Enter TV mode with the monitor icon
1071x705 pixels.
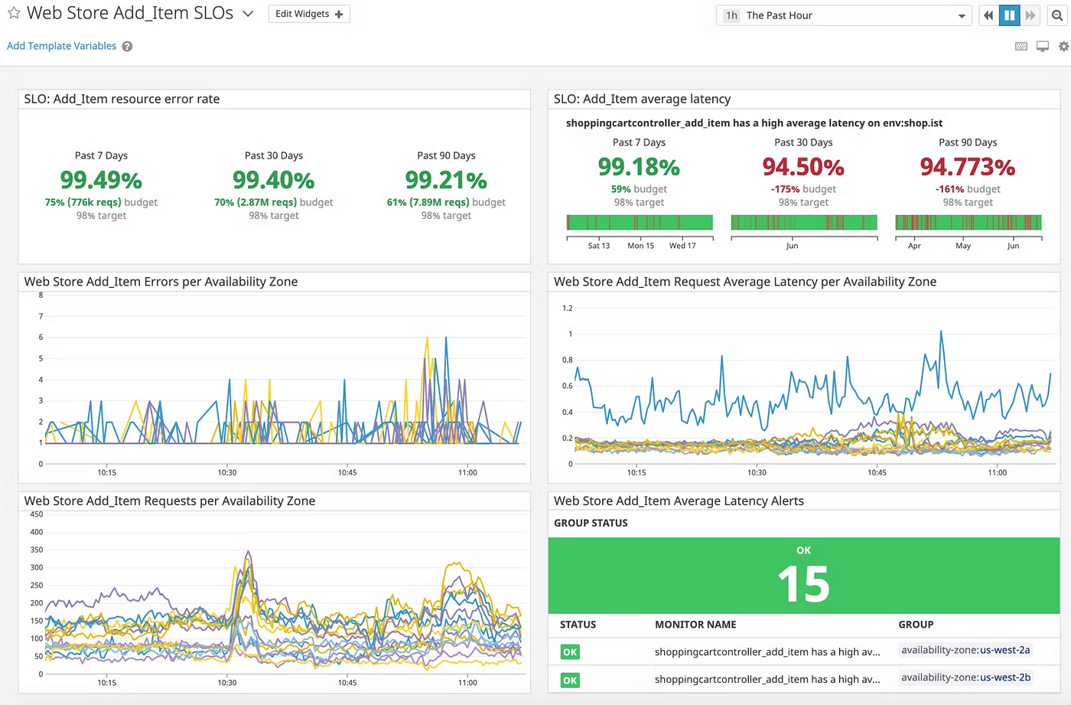(1042, 47)
